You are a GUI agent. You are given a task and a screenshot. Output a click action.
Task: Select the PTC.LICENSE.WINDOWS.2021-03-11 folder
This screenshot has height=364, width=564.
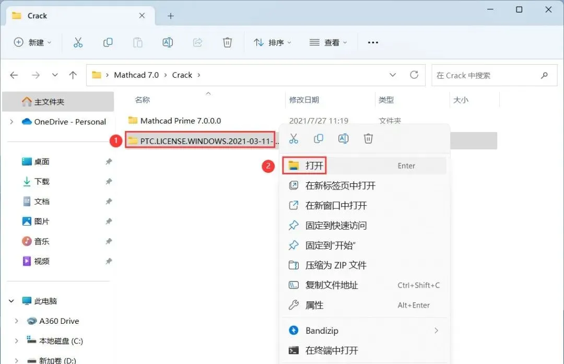203,141
